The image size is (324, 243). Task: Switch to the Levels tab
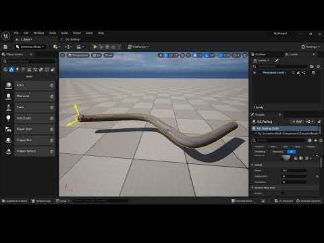click(292, 55)
